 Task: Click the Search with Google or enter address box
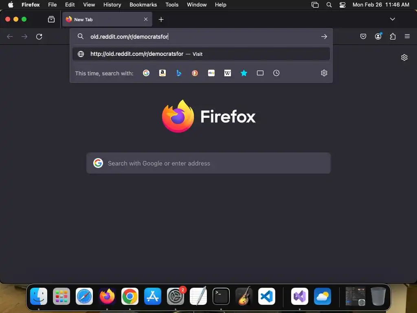[x=208, y=163]
